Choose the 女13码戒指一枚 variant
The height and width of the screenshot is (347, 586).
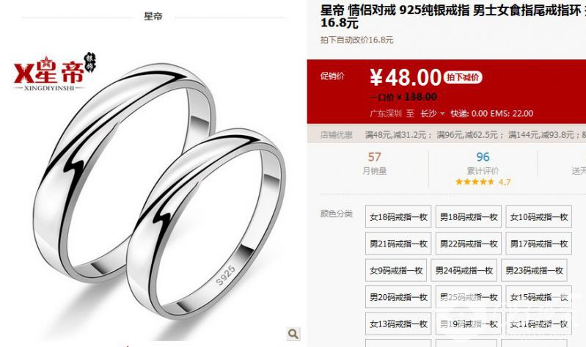[x=398, y=324]
